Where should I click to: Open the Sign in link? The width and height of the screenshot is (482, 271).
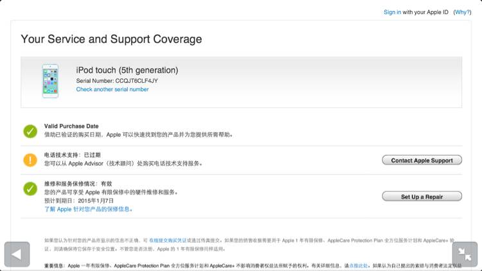(x=392, y=12)
